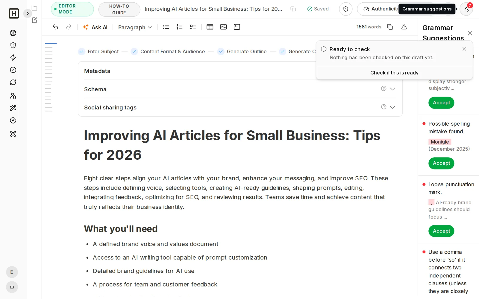
Task: Click the warning triangle icon
Action: pyautogui.click(x=404, y=27)
